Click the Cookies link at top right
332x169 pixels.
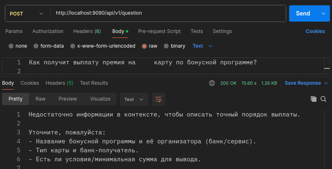tap(315, 31)
